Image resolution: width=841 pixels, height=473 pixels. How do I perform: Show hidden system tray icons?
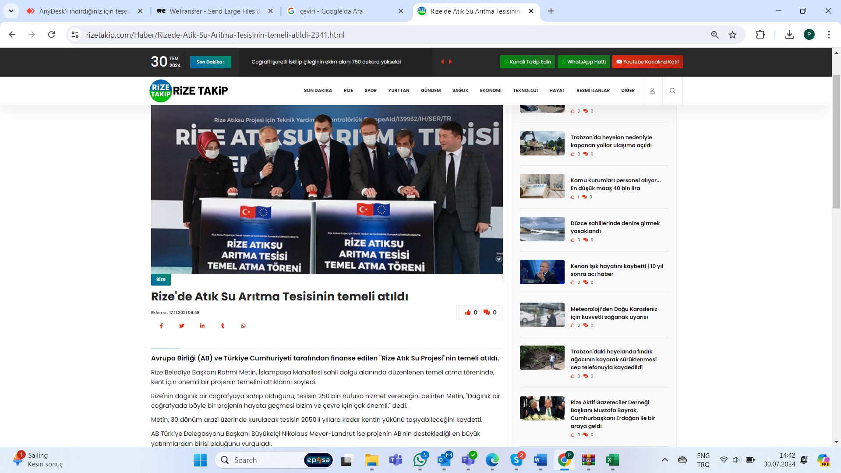click(x=664, y=460)
